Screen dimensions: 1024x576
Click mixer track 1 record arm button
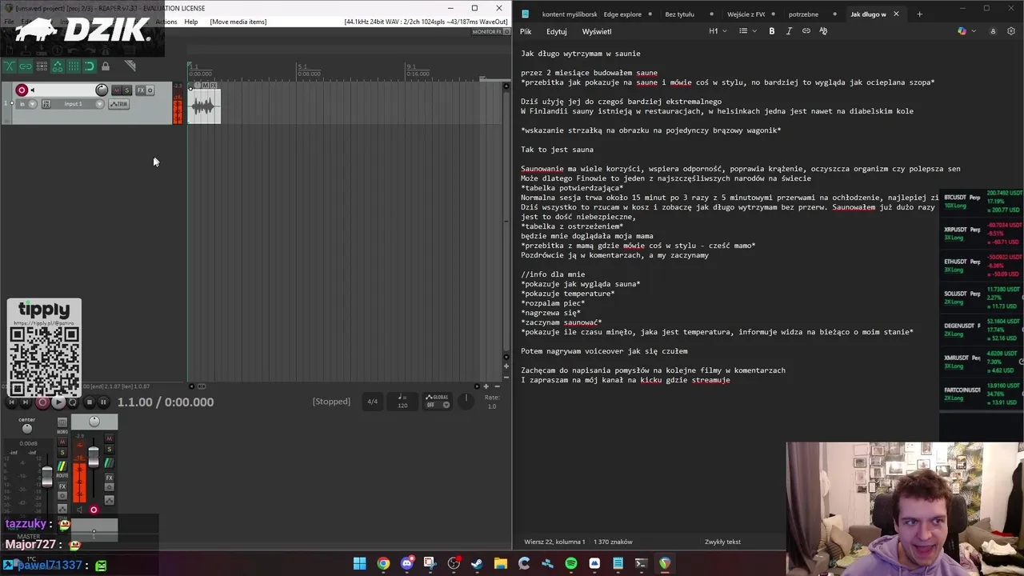pos(94,510)
